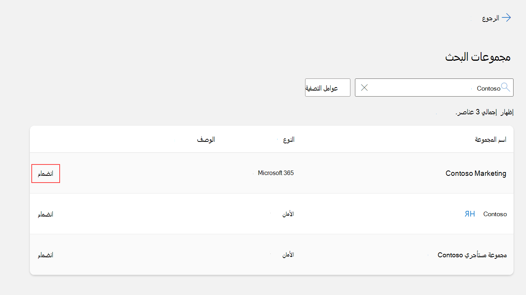Select the الأمان type in Contoso HR row
Image resolution: width=526 pixels, height=295 pixels.
tap(288, 214)
